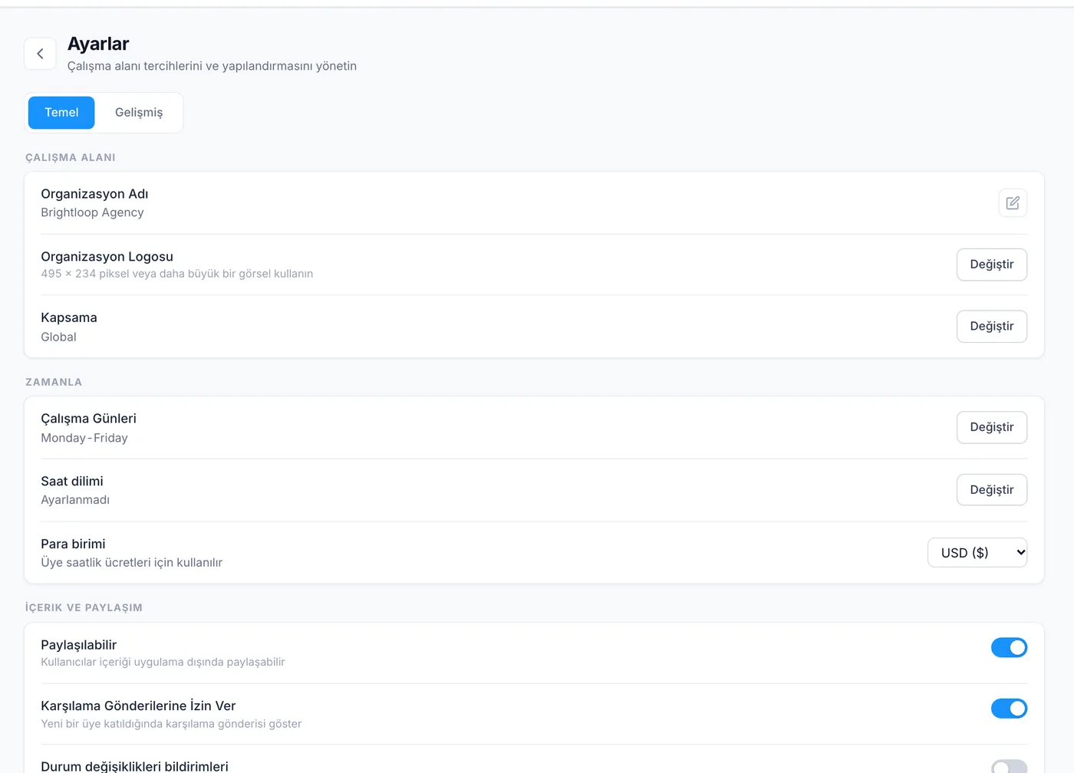Switch to the Temel tab
The image size is (1074, 773).
pyautogui.click(x=61, y=113)
